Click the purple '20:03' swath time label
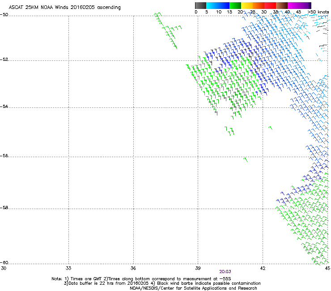Viewport: 331px width, 291px height. click(225, 272)
